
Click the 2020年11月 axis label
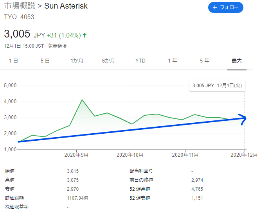[185, 155]
